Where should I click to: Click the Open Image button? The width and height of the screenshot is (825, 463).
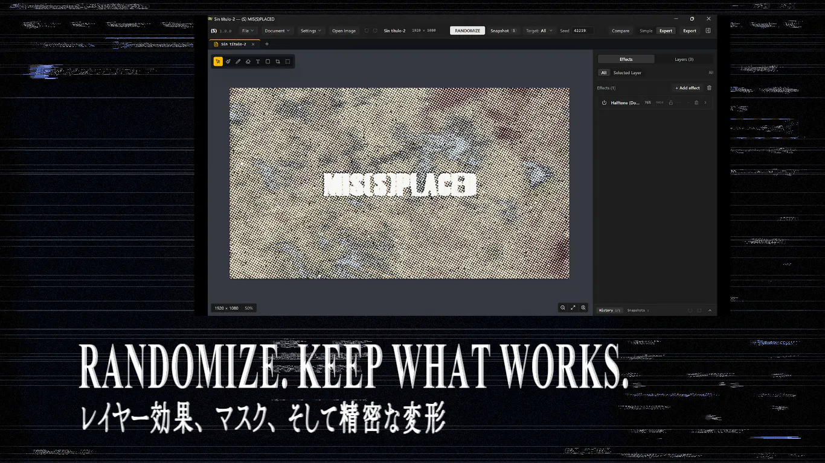click(x=344, y=31)
